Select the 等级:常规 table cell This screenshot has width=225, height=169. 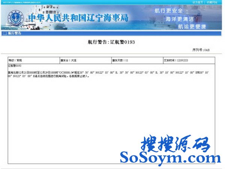pos(33,60)
